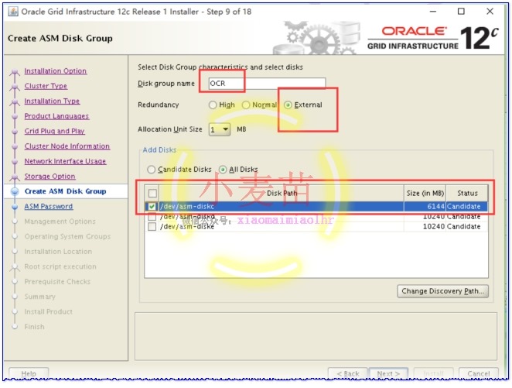Click the Cancel button
The height and width of the screenshot is (388, 512).
(x=479, y=373)
